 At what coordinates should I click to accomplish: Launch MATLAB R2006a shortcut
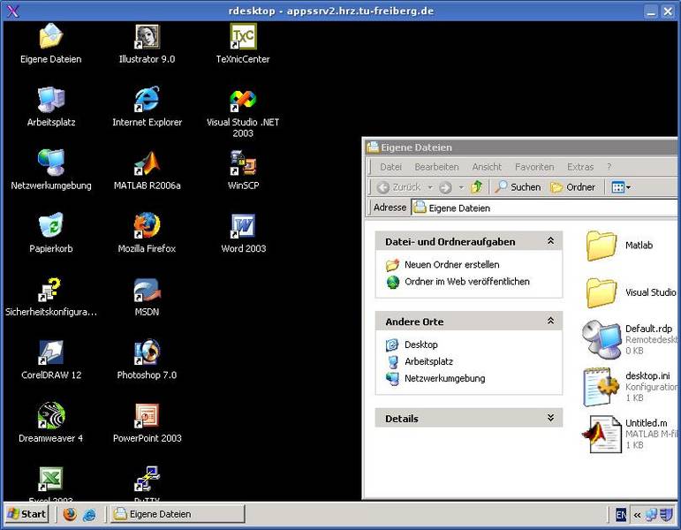coord(147,170)
